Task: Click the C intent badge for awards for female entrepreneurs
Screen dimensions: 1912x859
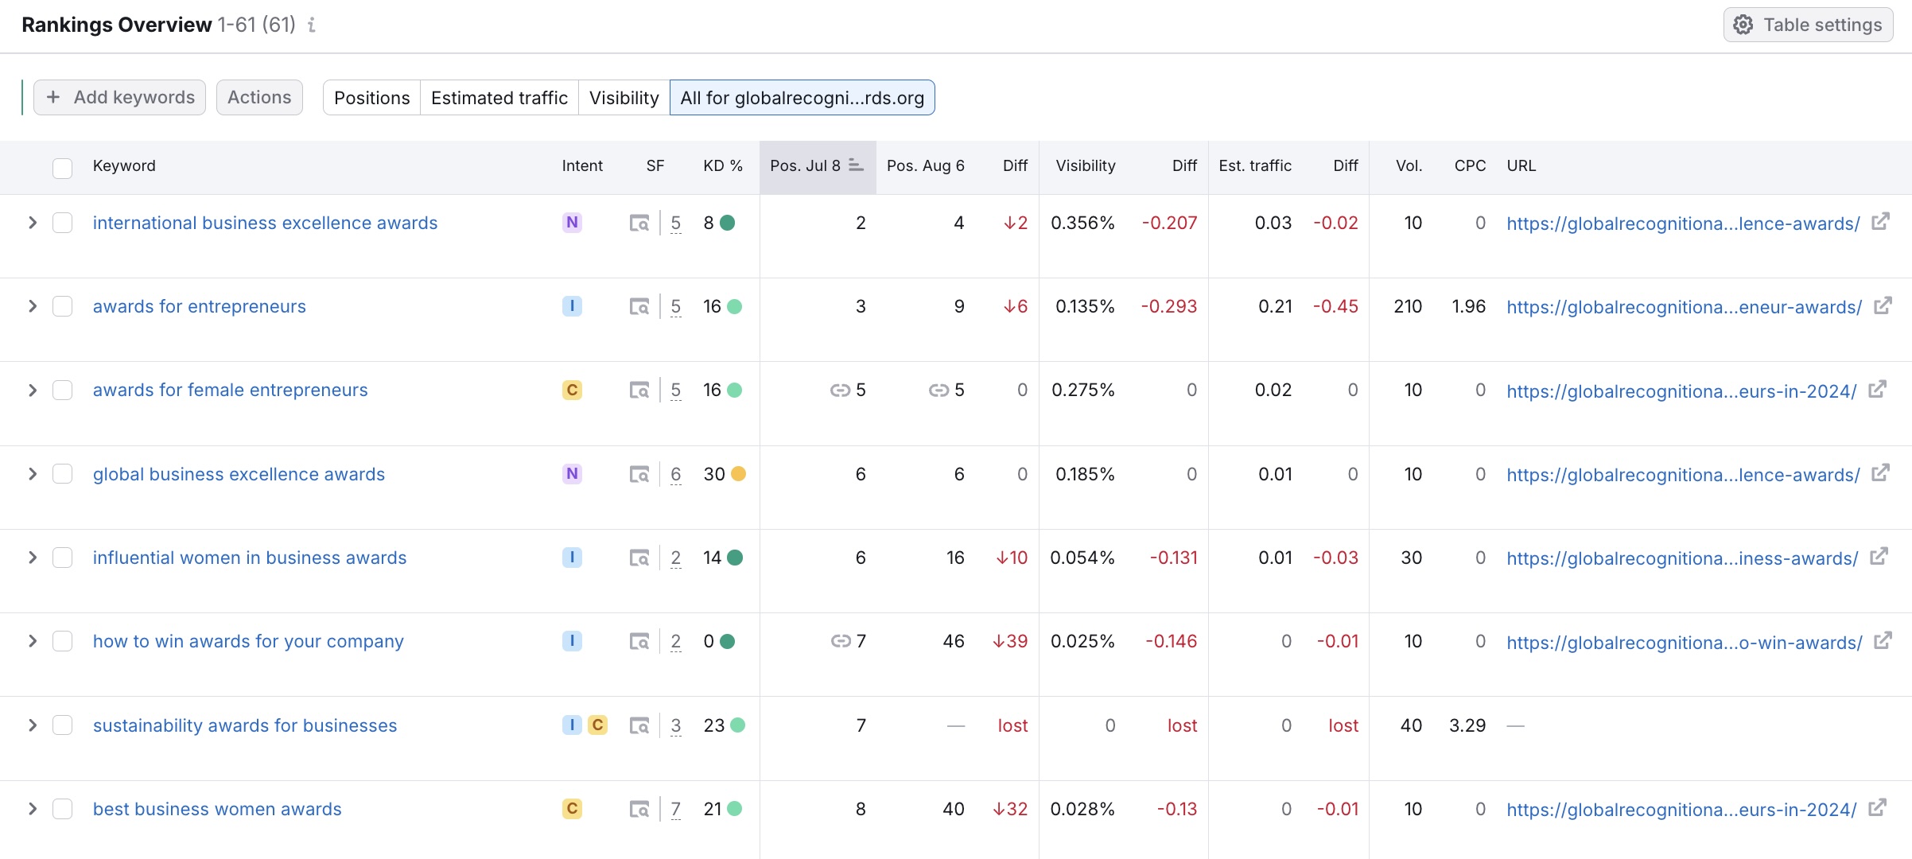Action: 572,390
